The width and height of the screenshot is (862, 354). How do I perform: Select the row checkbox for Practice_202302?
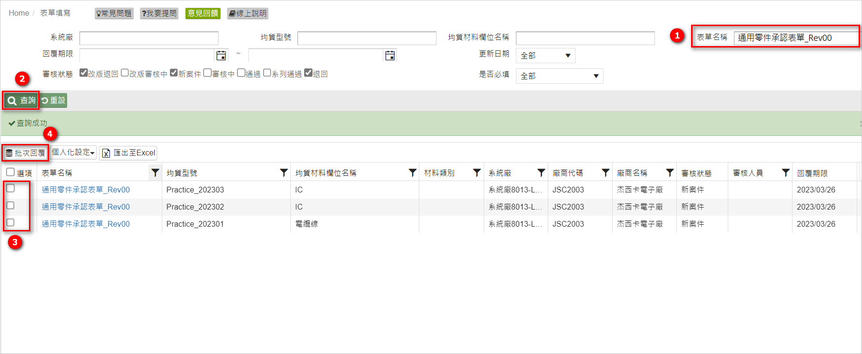(x=10, y=205)
